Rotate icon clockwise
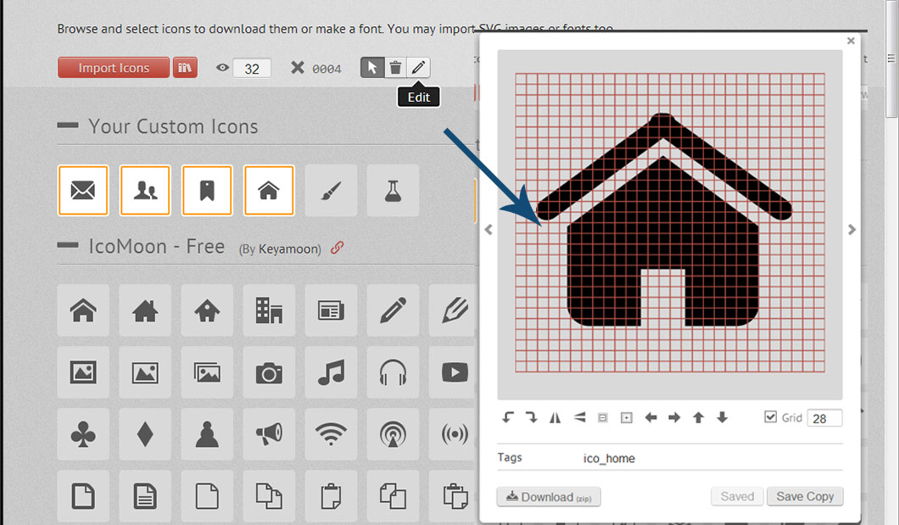The image size is (899, 525). 531,417
